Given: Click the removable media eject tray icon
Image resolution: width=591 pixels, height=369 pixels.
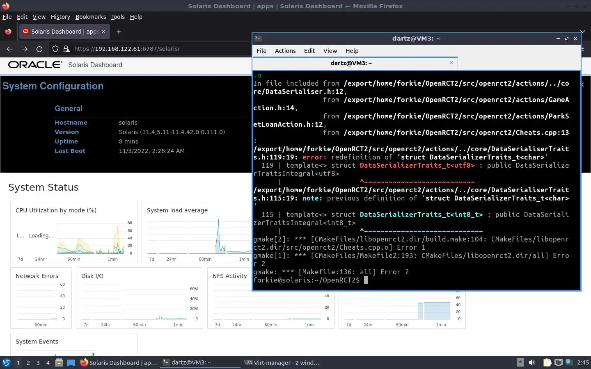Looking at the screenshot, I should [520, 362].
